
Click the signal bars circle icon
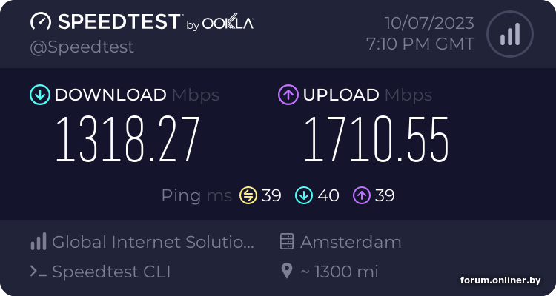[x=509, y=33]
